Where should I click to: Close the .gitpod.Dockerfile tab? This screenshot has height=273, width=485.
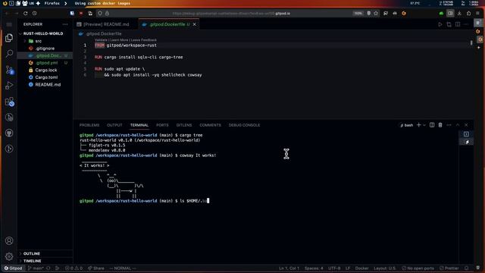pyautogui.click(x=194, y=24)
